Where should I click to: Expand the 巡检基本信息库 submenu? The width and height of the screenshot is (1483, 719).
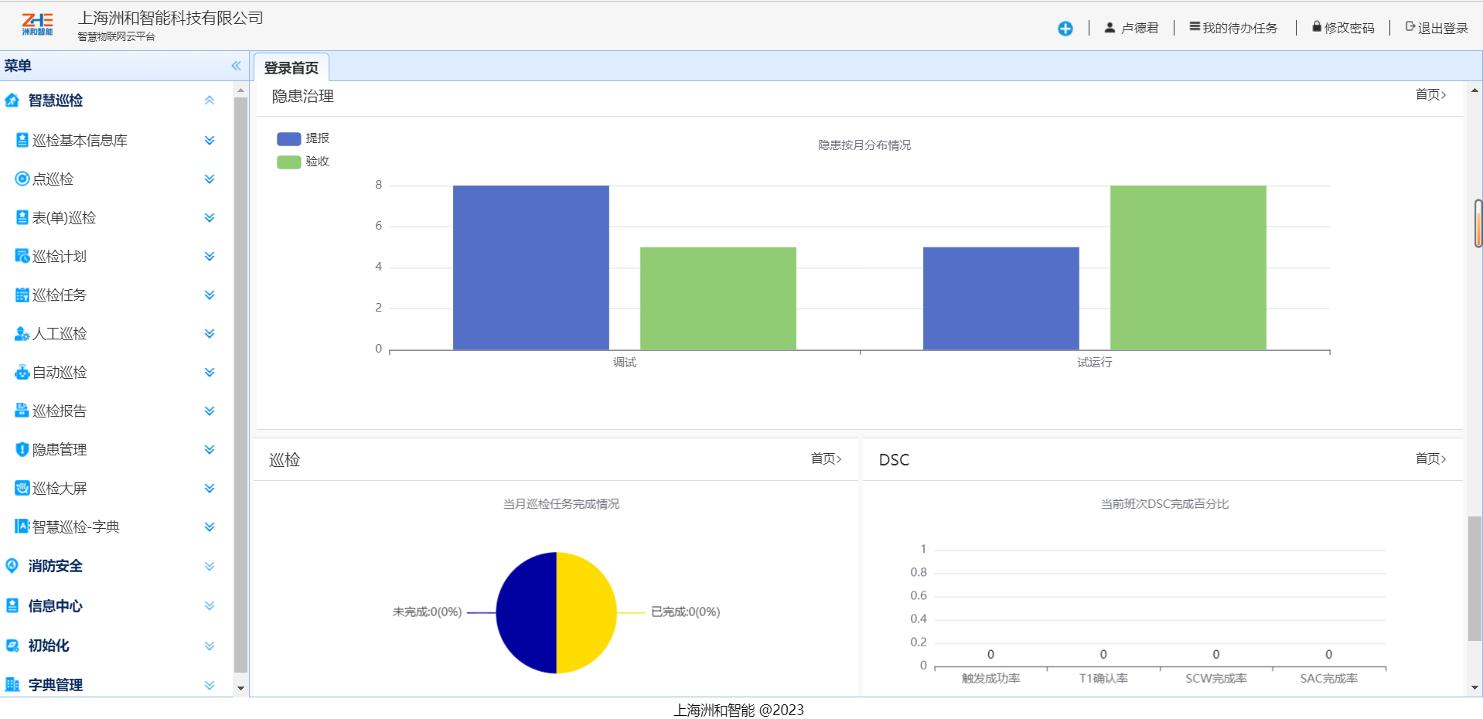pyautogui.click(x=209, y=141)
